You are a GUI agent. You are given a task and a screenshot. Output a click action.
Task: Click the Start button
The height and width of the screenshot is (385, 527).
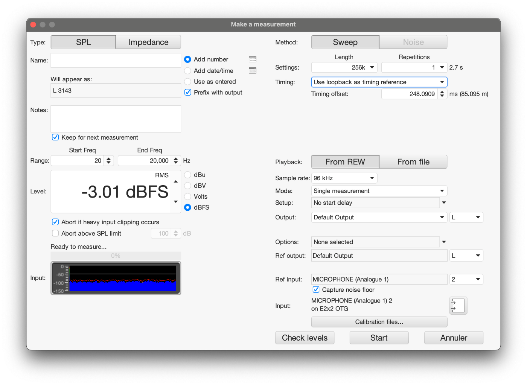(x=379, y=338)
